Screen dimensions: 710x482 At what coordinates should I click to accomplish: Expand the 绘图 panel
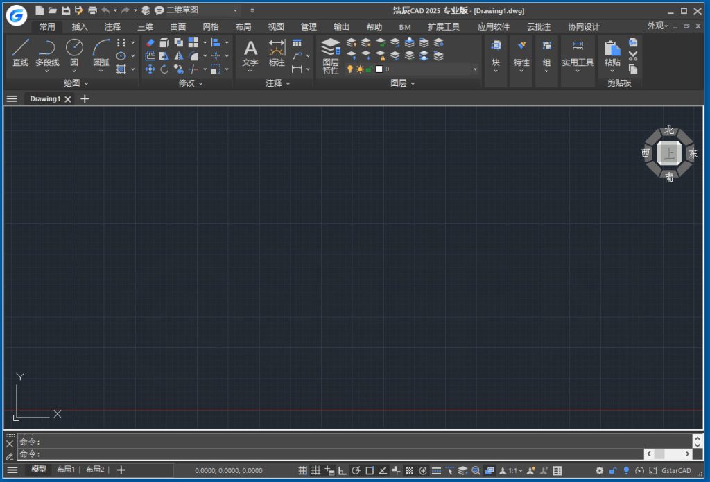(x=76, y=83)
